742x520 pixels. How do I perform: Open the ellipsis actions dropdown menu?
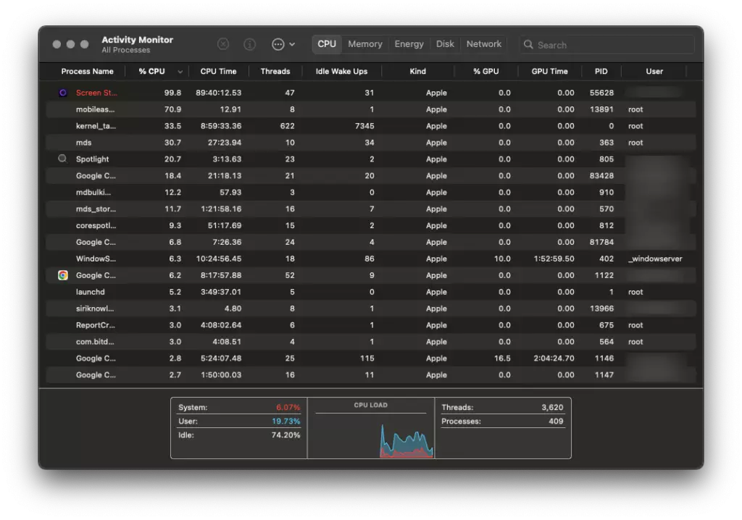tap(283, 44)
